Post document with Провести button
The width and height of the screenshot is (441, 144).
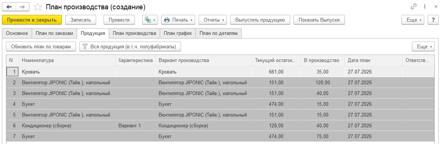(x=119, y=20)
